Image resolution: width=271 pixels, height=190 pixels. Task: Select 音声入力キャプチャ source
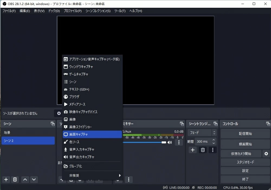pos(83,149)
